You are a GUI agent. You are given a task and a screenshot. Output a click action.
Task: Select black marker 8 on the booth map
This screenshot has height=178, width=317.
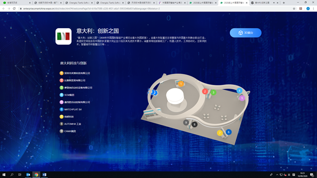coord(194,124)
